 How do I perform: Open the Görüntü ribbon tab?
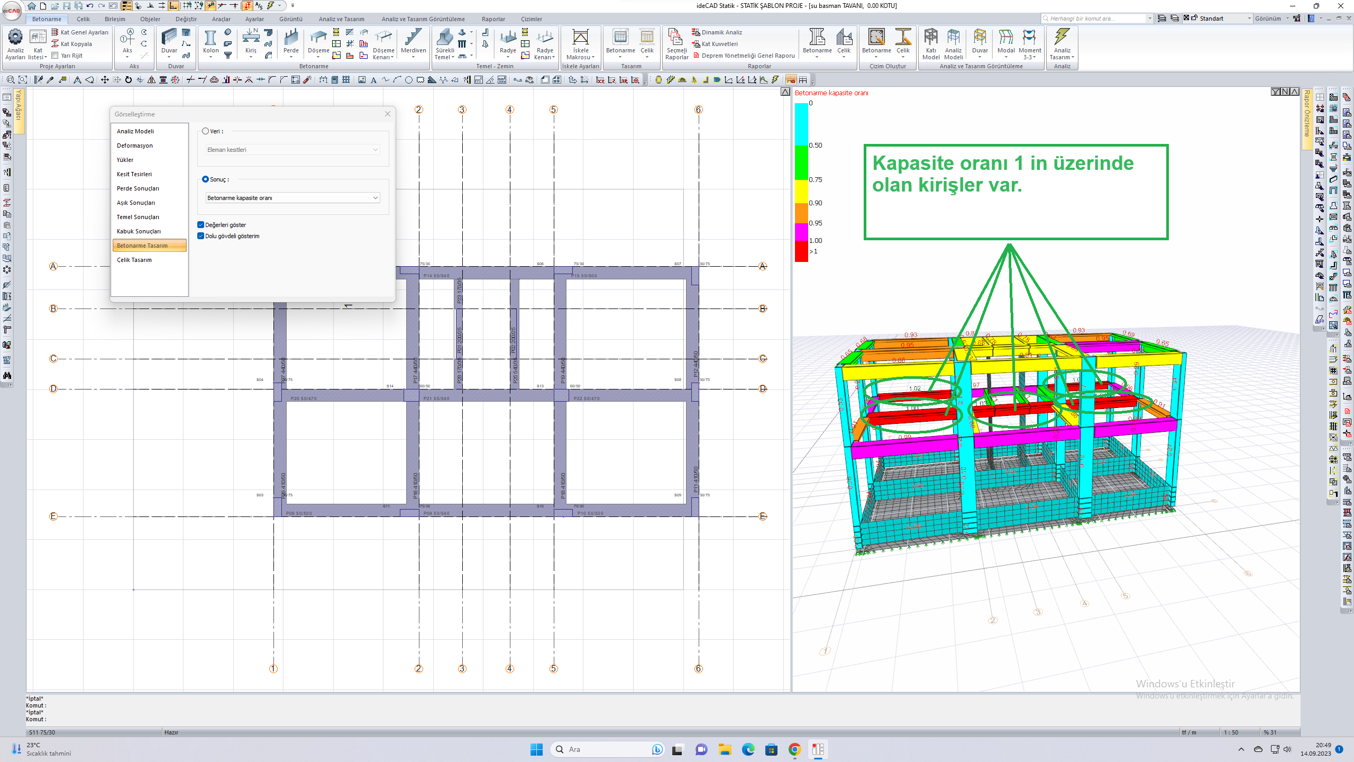pos(290,19)
